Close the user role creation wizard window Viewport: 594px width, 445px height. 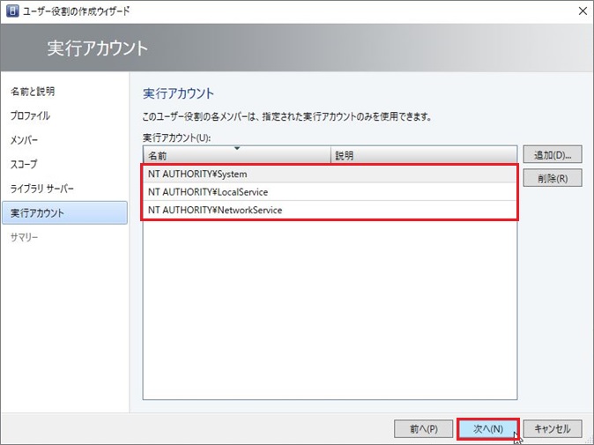pos(581,11)
